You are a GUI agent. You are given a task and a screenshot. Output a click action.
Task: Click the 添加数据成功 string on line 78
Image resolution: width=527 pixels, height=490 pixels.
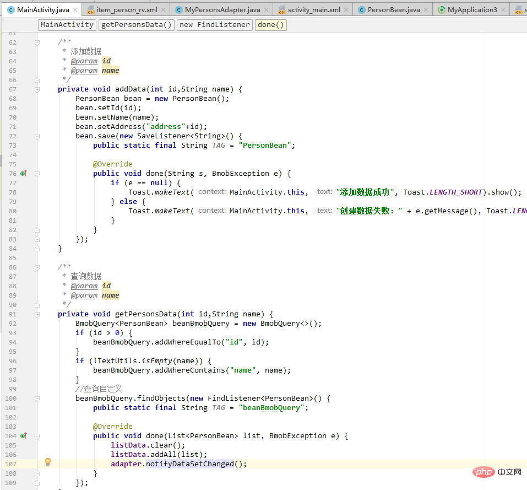pyautogui.click(x=365, y=192)
